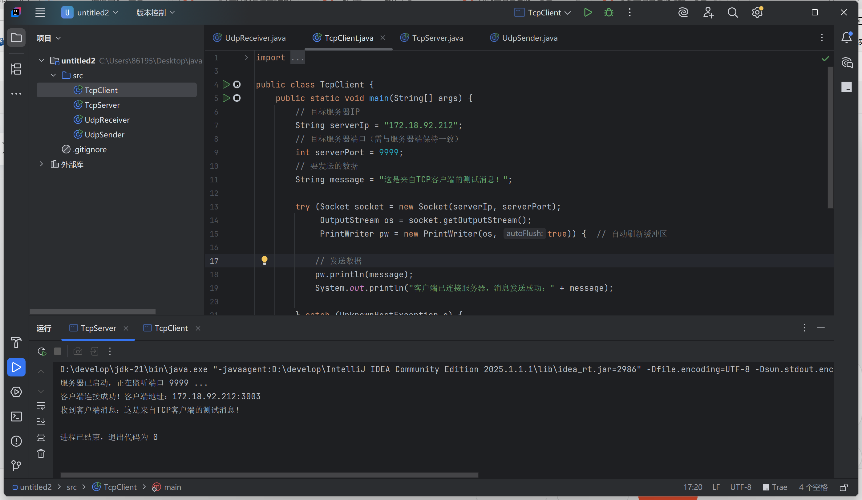Click the console horizontal scrollbar
The image size is (862, 500).
point(269,475)
